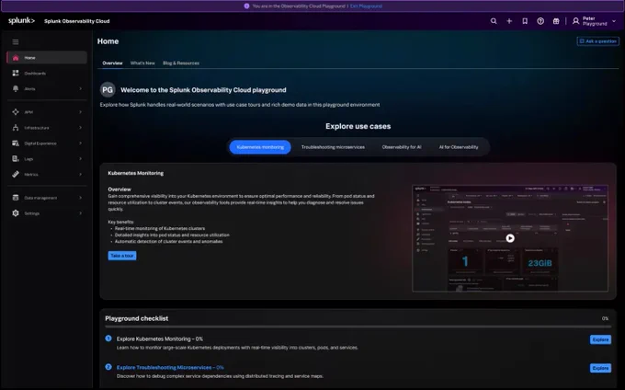Expand the Metrics submenu chevron
This screenshot has height=390, width=625.
81,174
